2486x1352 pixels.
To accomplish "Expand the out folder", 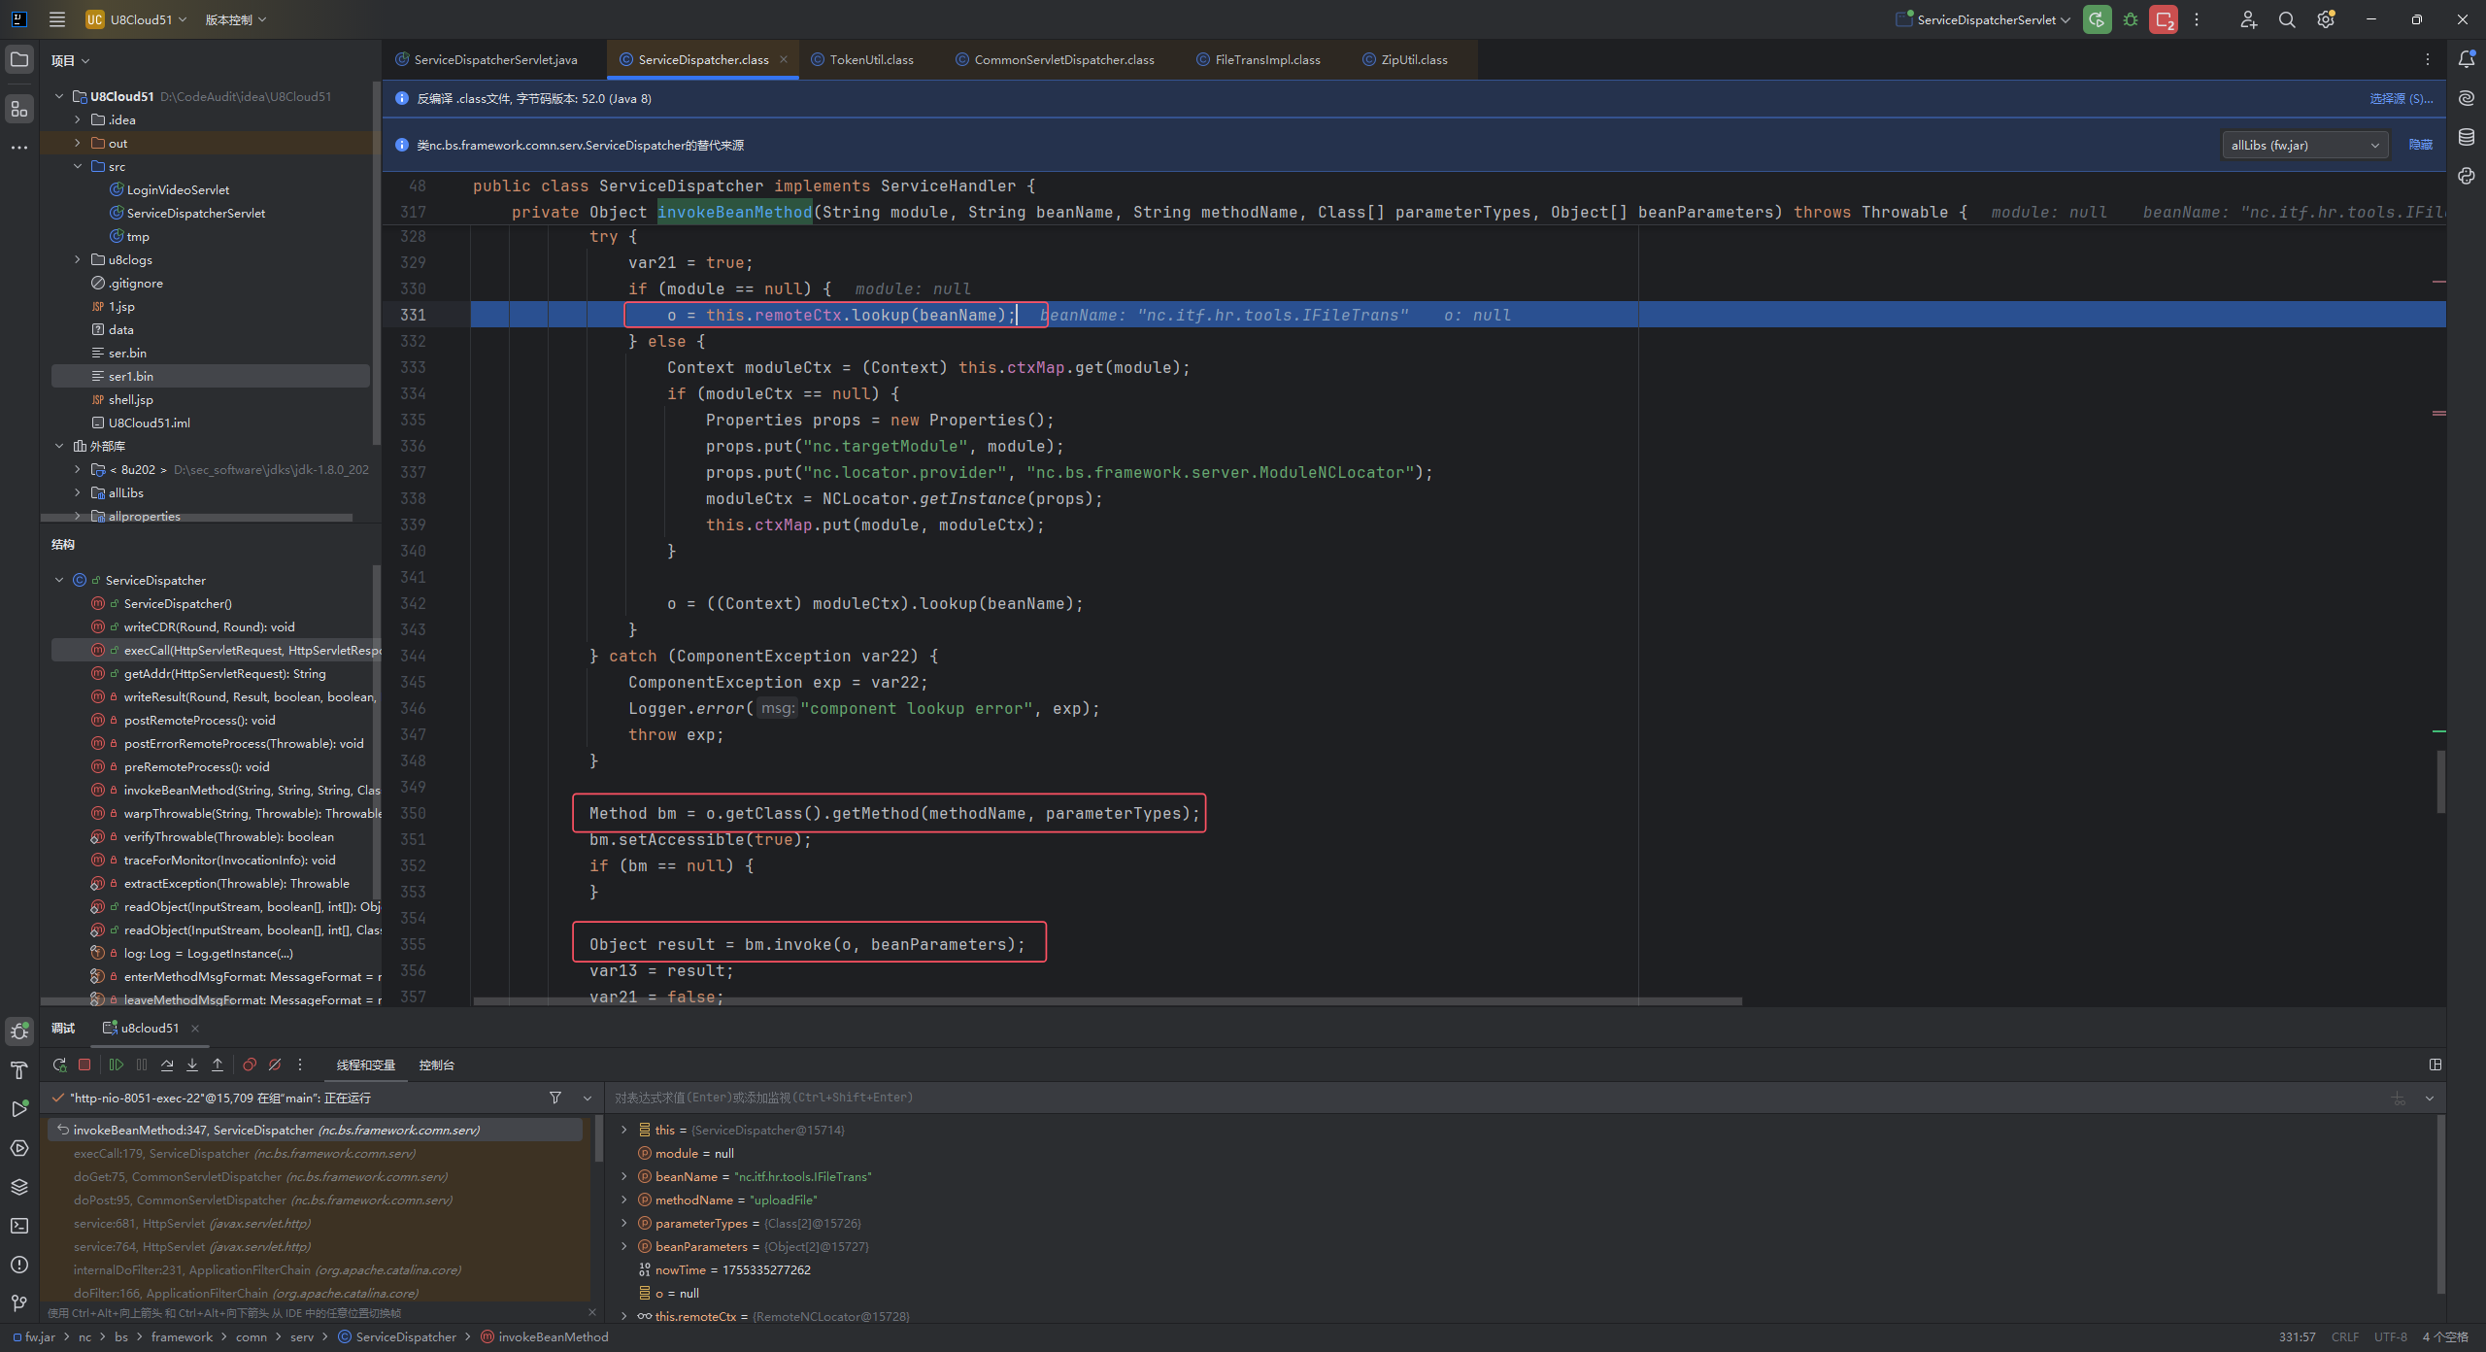I will pos(78,143).
